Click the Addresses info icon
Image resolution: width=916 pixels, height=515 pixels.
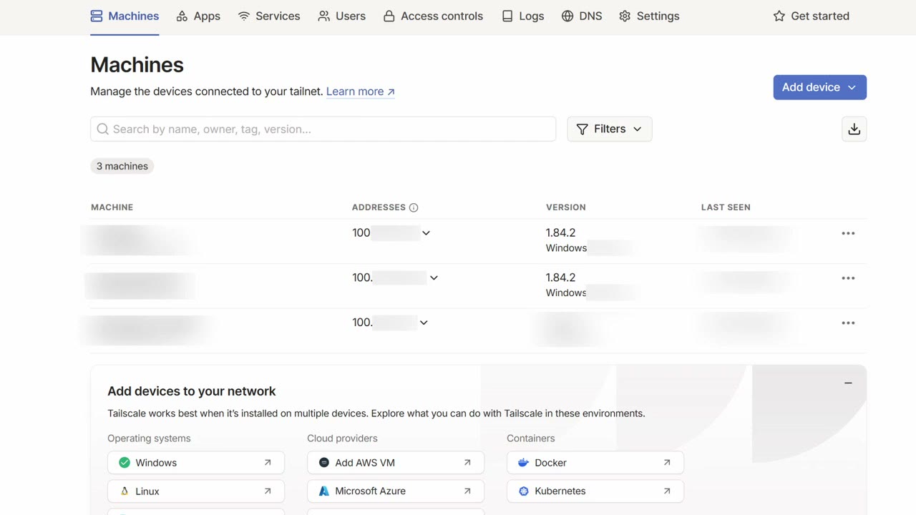coord(414,207)
